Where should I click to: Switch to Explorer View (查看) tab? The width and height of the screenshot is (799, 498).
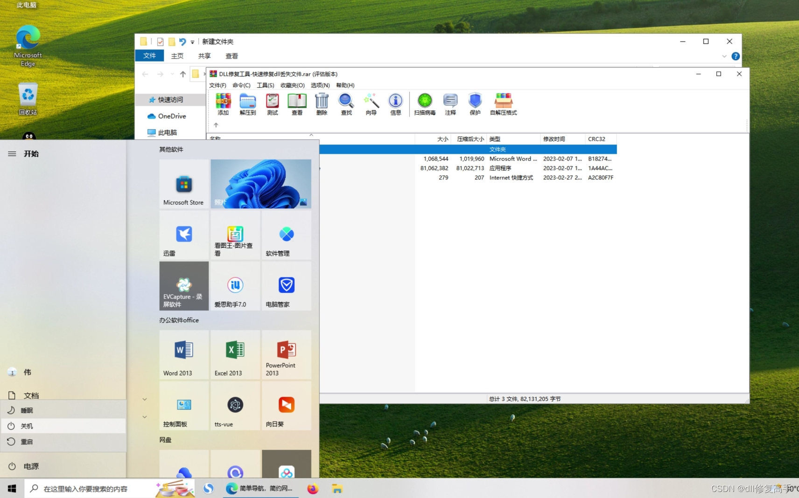[x=232, y=56]
